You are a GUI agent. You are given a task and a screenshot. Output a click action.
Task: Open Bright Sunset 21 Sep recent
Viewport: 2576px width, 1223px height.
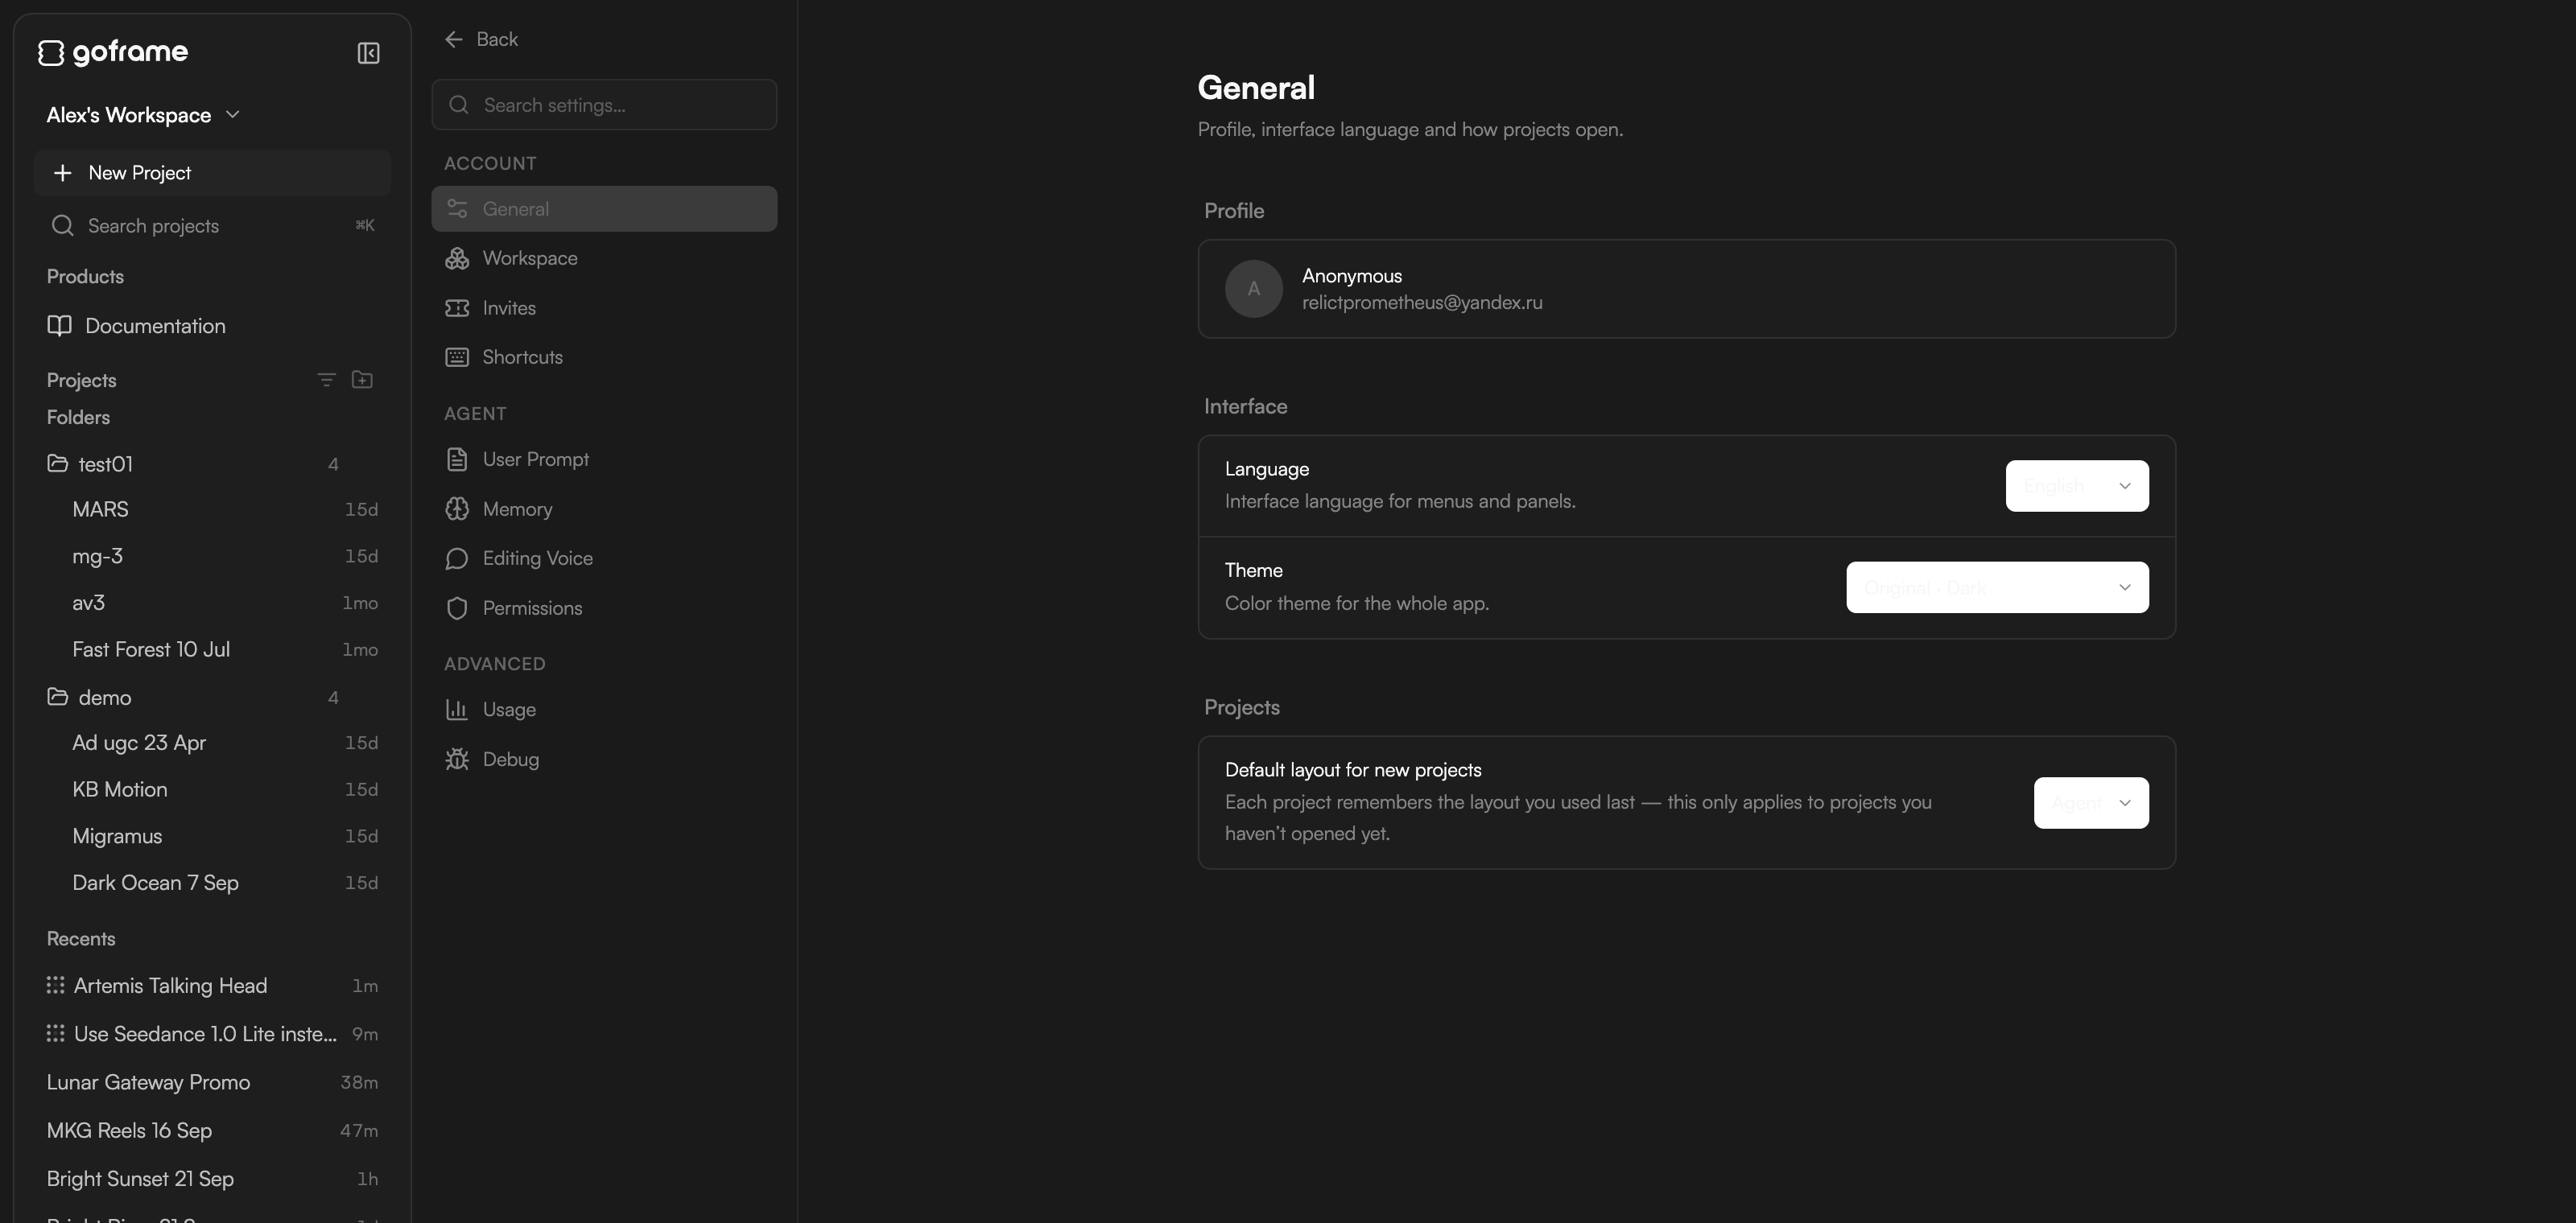(x=212, y=1179)
